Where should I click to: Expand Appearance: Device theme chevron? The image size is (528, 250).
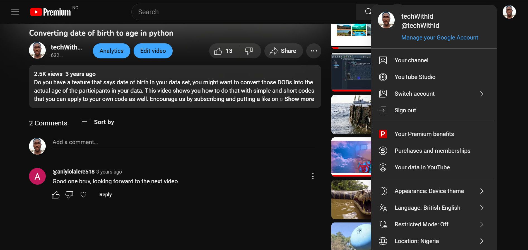(x=482, y=191)
